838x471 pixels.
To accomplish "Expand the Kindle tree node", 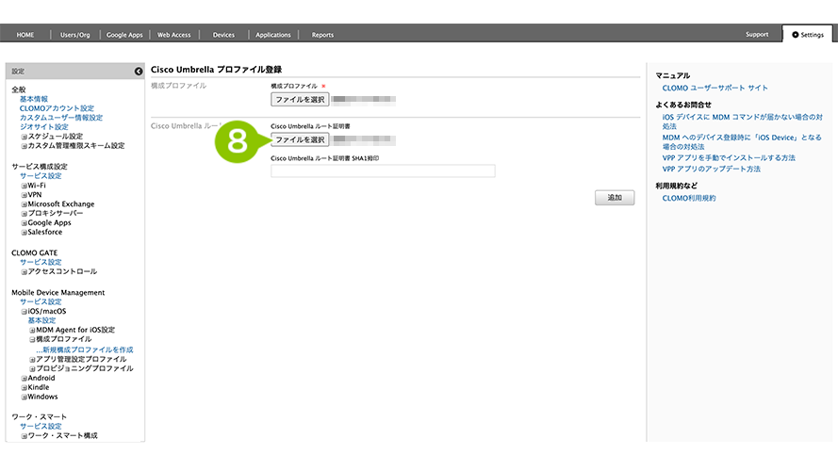I will pyautogui.click(x=25, y=388).
